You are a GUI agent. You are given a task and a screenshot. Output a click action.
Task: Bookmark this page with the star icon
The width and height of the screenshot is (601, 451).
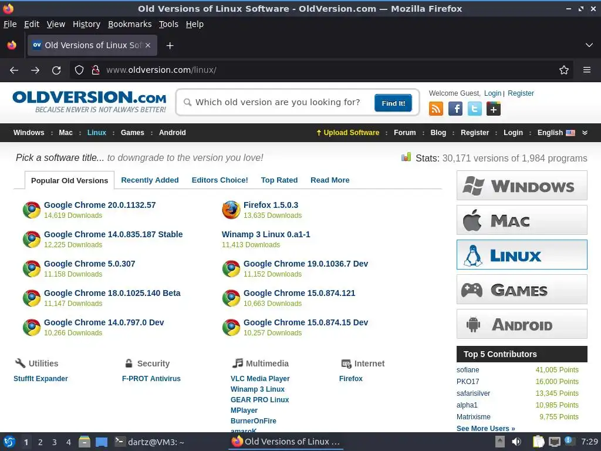pos(564,70)
